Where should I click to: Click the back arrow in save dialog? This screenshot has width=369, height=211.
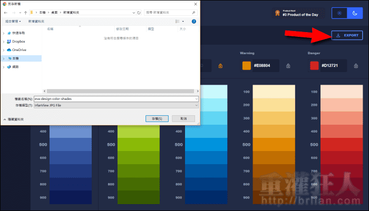[x=6, y=12]
